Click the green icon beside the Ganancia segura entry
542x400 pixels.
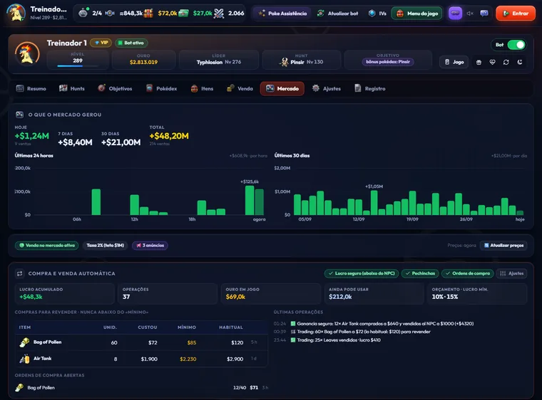293,324
